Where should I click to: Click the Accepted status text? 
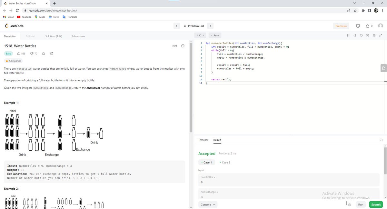pyautogui.click(x=207, y=154)
